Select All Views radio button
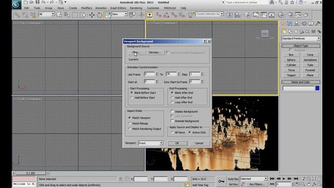This screenshot has width=334, height=188. tap(172, 132)
